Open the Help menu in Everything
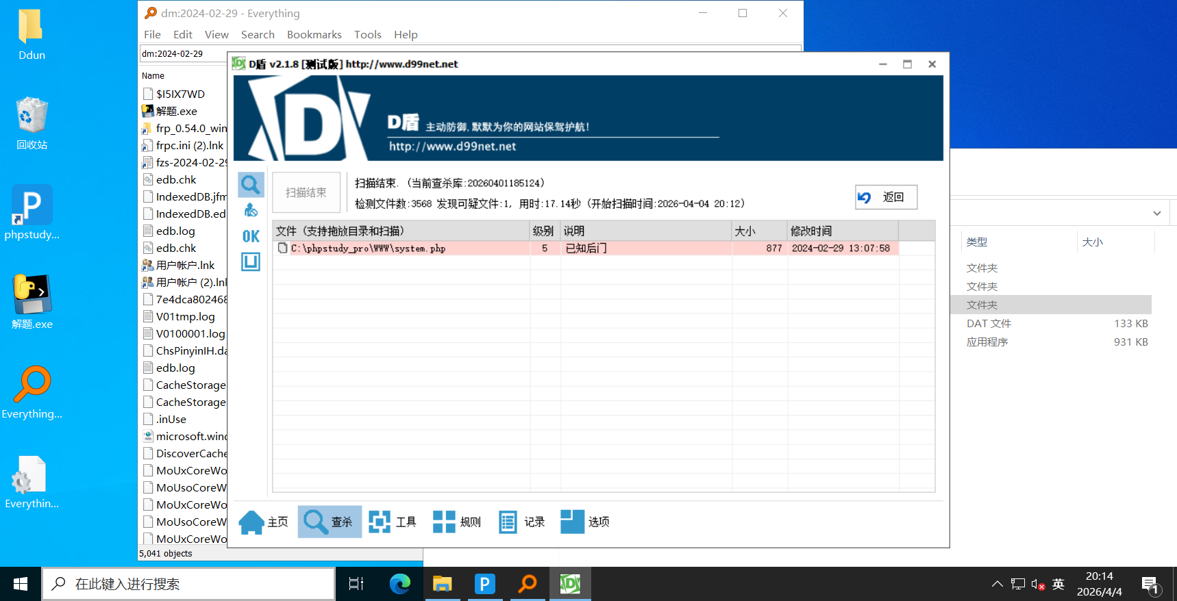This screenshot has width=1177, height=601. coord(406,34)
